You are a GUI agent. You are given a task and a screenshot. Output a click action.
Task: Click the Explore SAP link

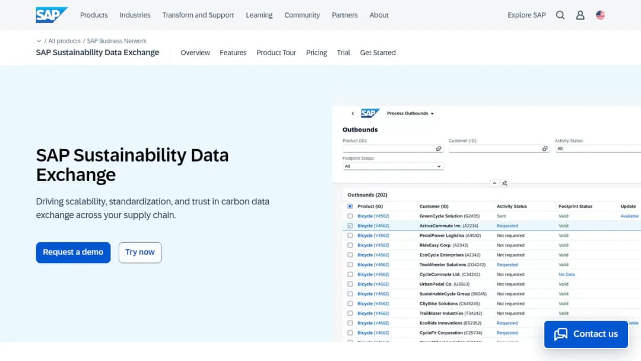click(526, 15)
